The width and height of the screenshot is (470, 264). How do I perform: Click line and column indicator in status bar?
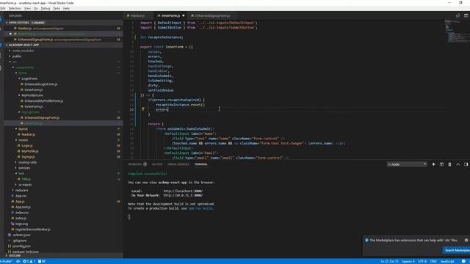[x=389, y=261]
